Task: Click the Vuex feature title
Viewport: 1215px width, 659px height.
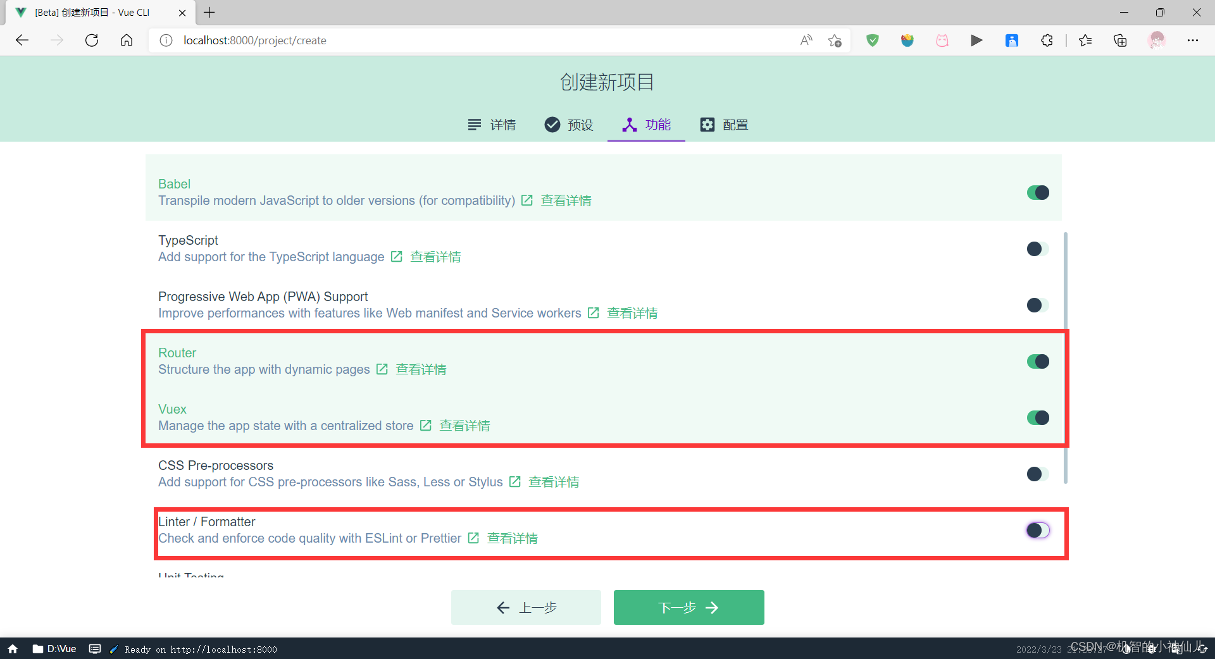Action: (x=172, y=409)
